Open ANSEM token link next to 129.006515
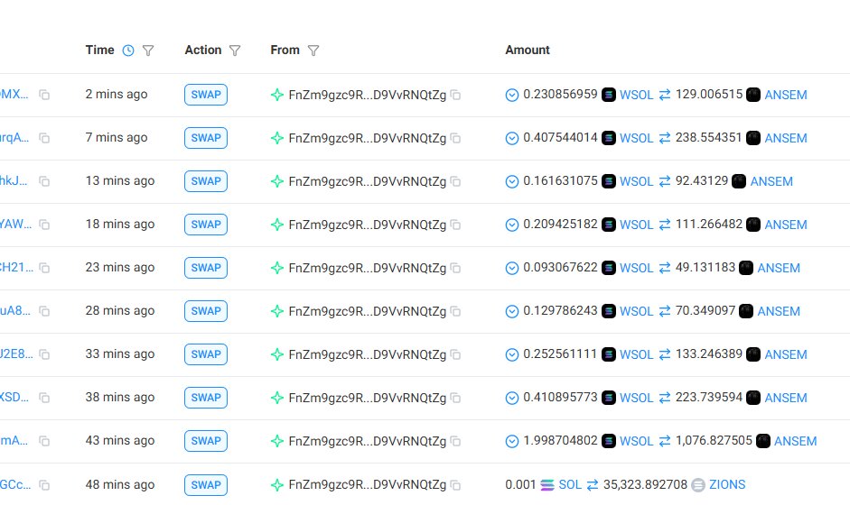The image size is (850, 505). (x=786, y=95)
